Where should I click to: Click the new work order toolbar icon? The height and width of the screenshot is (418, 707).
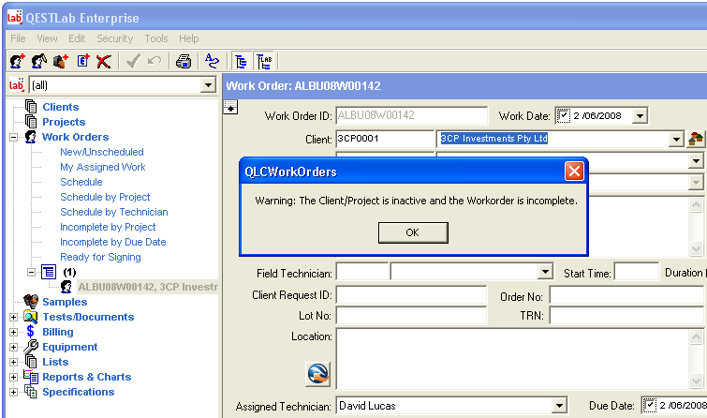point(16,62)
